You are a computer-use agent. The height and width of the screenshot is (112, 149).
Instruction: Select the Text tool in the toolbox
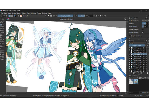tap(3, 20)
